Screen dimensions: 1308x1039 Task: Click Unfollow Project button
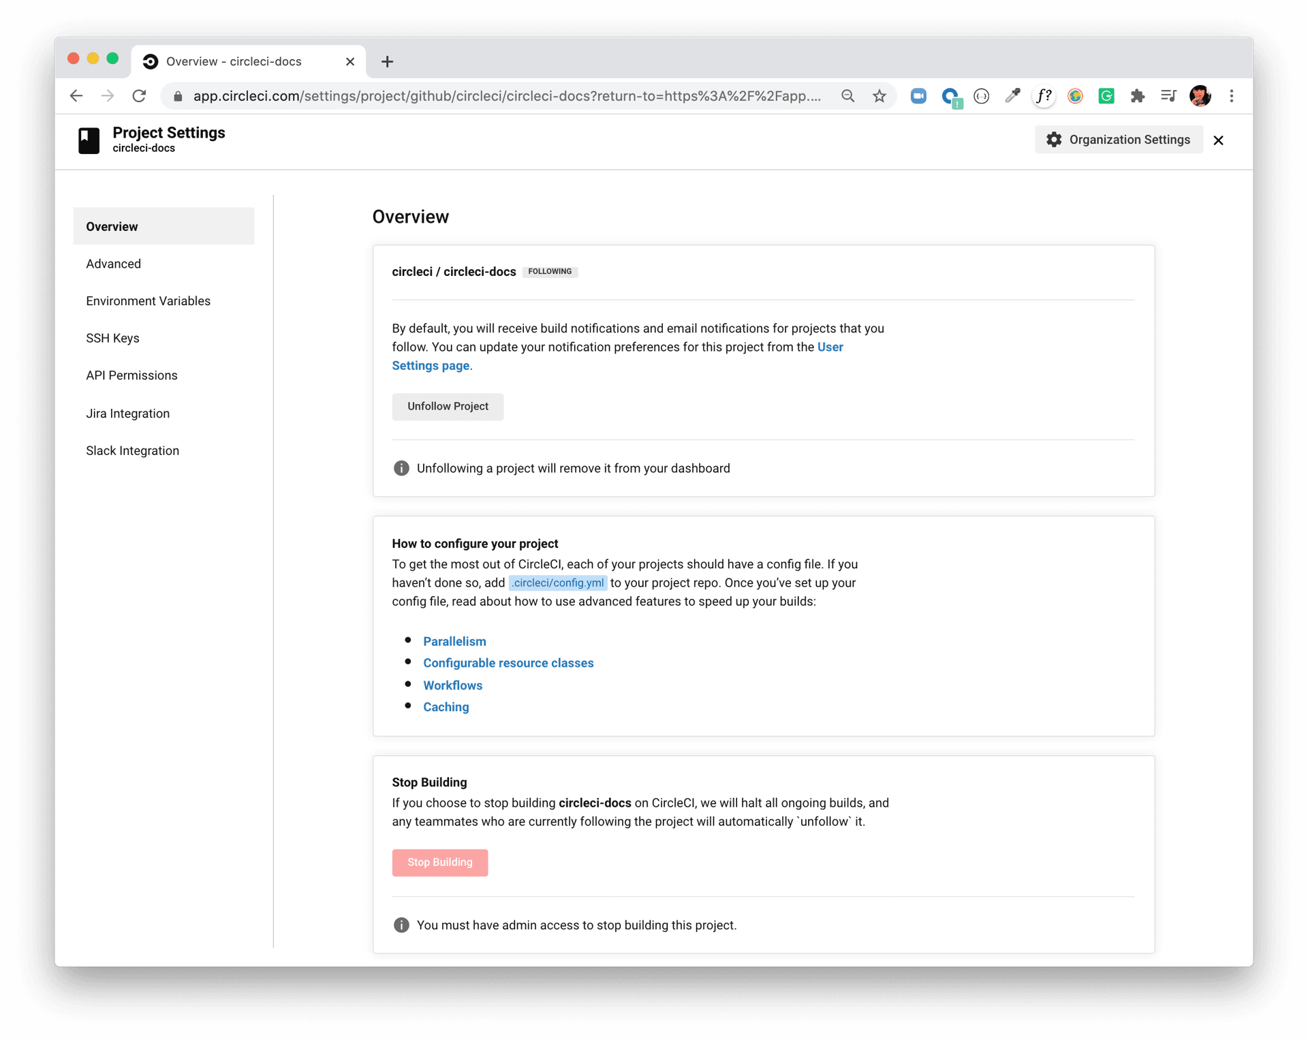click(x=448, y=405)
